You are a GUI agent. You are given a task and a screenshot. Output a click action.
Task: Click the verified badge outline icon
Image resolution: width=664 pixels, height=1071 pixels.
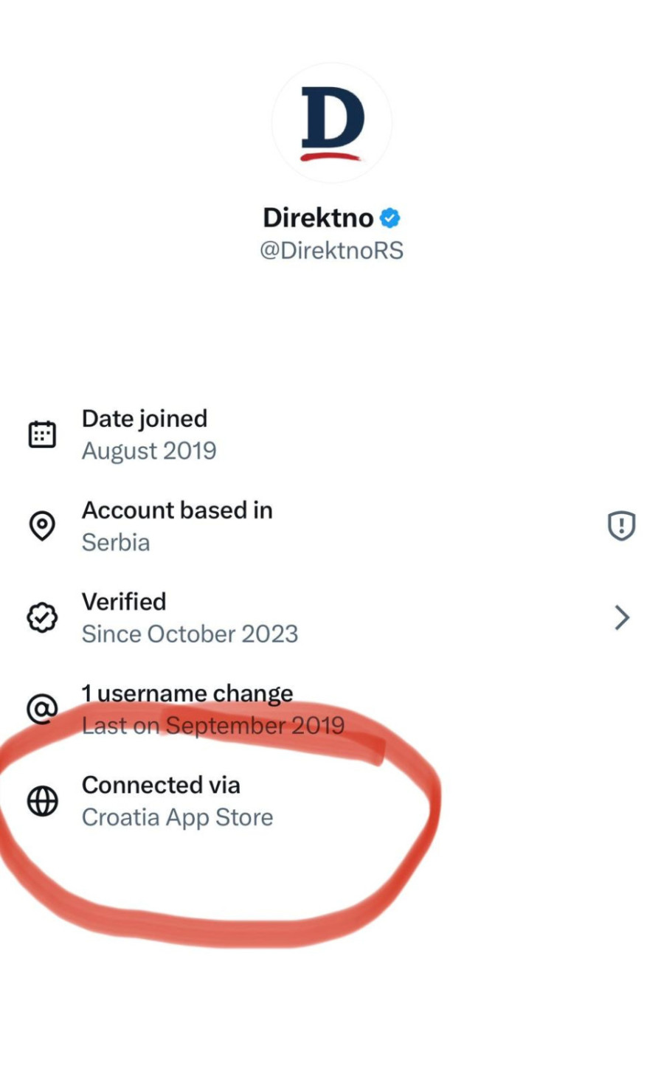tap(42, 617)
